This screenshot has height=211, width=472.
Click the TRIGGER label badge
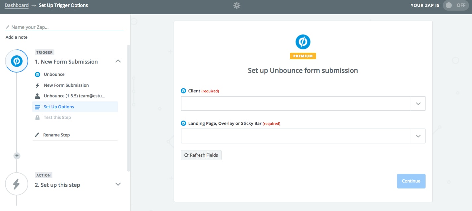44,52
